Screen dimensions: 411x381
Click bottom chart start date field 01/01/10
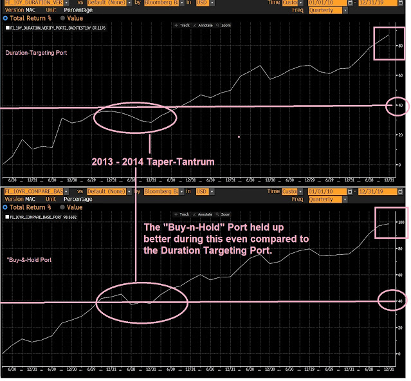[x=327, y=192]
